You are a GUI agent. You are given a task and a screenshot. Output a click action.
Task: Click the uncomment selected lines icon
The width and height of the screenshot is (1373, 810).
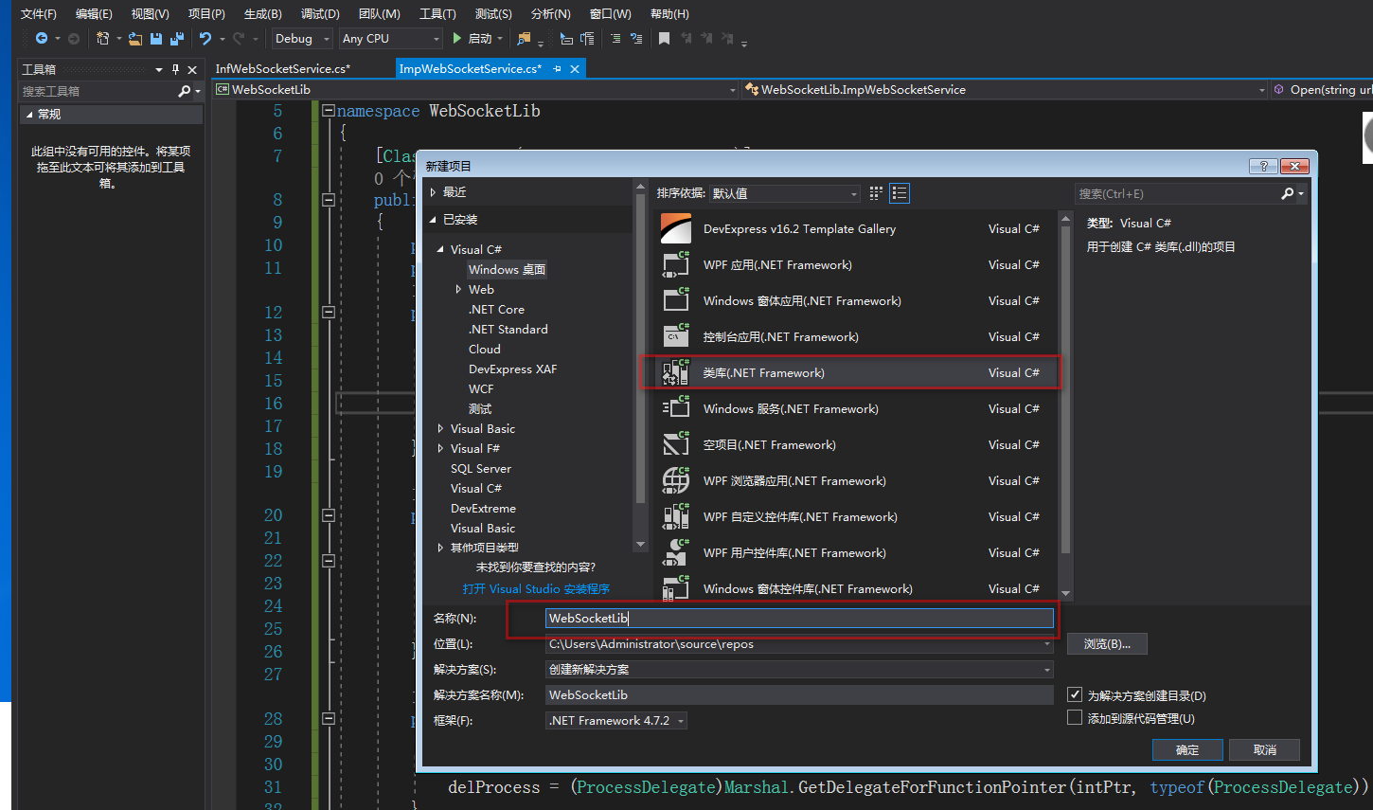pyautogui.click(x=636, y=39)
